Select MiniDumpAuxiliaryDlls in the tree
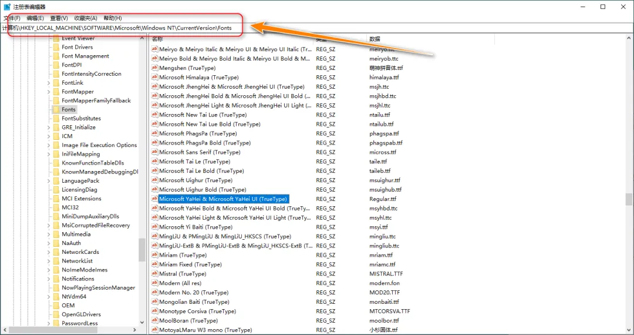The image size is (634, 335). (x=90, y=216)
